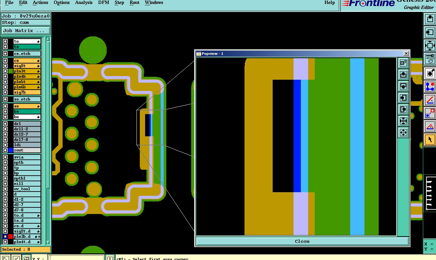The image size is (436, 260).
Task: Click the Selected : 0 status field
Action: tap(26, 249)
